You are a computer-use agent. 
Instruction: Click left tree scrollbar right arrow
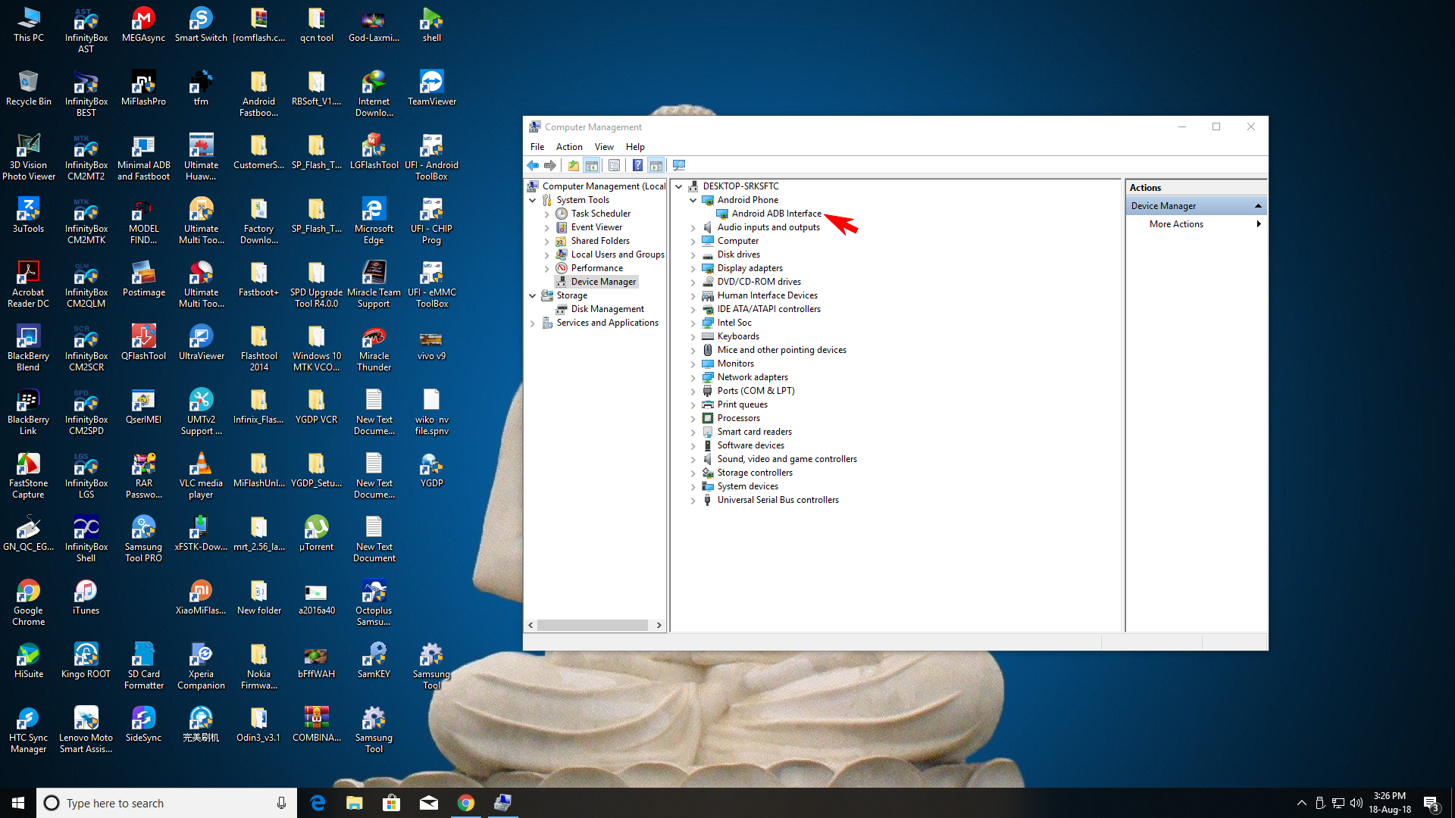click(x=659, y=626)
